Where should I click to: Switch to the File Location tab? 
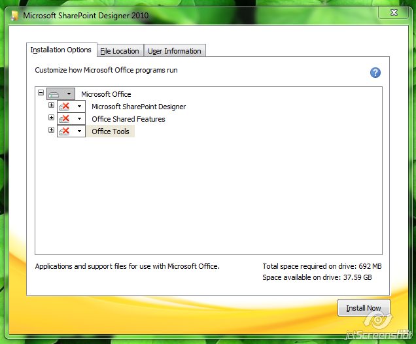click(120, 50)
